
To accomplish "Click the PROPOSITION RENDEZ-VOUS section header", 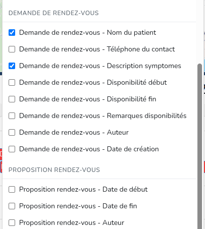I will 54,170.
